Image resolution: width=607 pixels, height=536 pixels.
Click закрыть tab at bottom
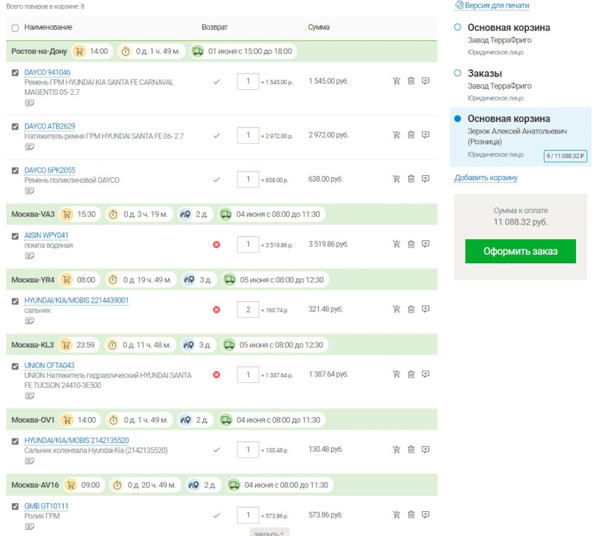[269, 532]
